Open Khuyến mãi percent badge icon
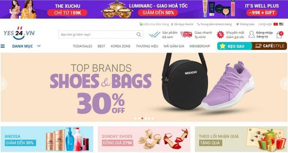288x153 pixels. pyautogui.click(x=220, y=34)
